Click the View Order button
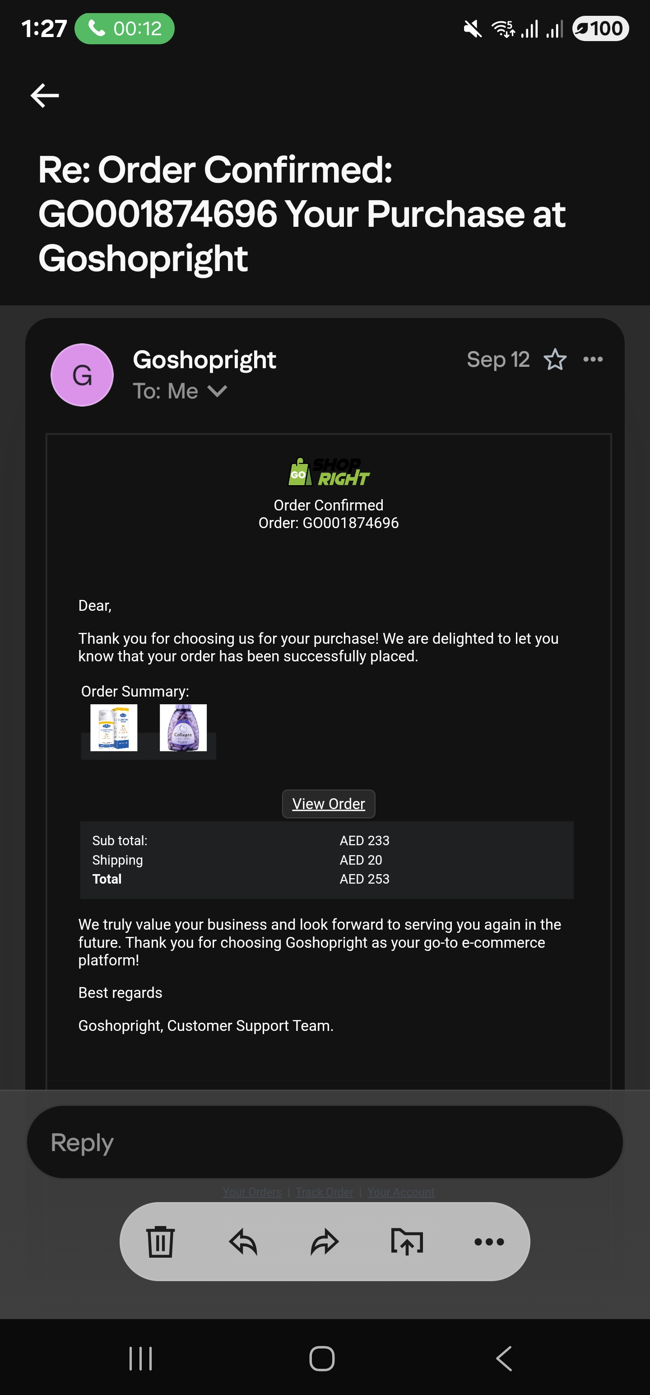 coord(329,804)
